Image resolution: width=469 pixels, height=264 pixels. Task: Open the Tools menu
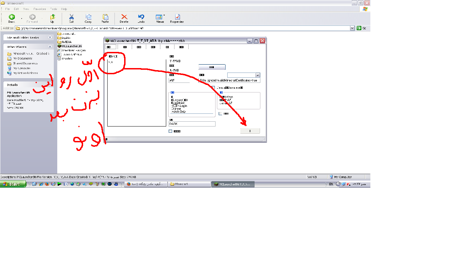53,9
